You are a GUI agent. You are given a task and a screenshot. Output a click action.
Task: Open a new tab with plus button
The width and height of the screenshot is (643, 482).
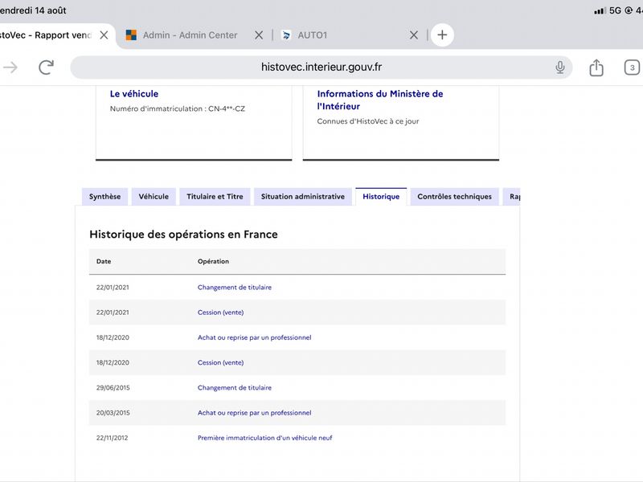pos(442,35)
